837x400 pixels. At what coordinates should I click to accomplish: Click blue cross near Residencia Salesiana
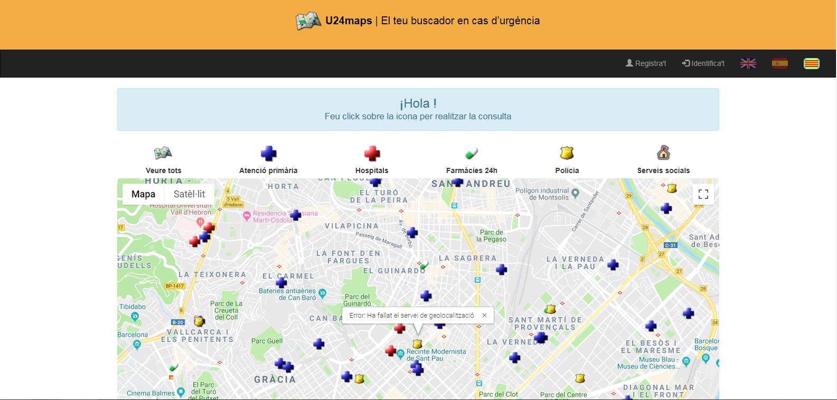click(x=296, y=215)
